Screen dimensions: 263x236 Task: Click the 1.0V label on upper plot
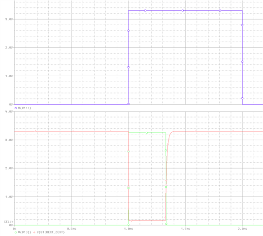click(x=9, y=76)
